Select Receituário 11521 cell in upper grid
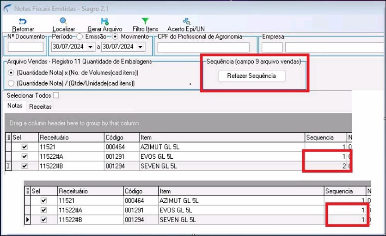This screenshot has height=236, width=386. pos(71,147)
